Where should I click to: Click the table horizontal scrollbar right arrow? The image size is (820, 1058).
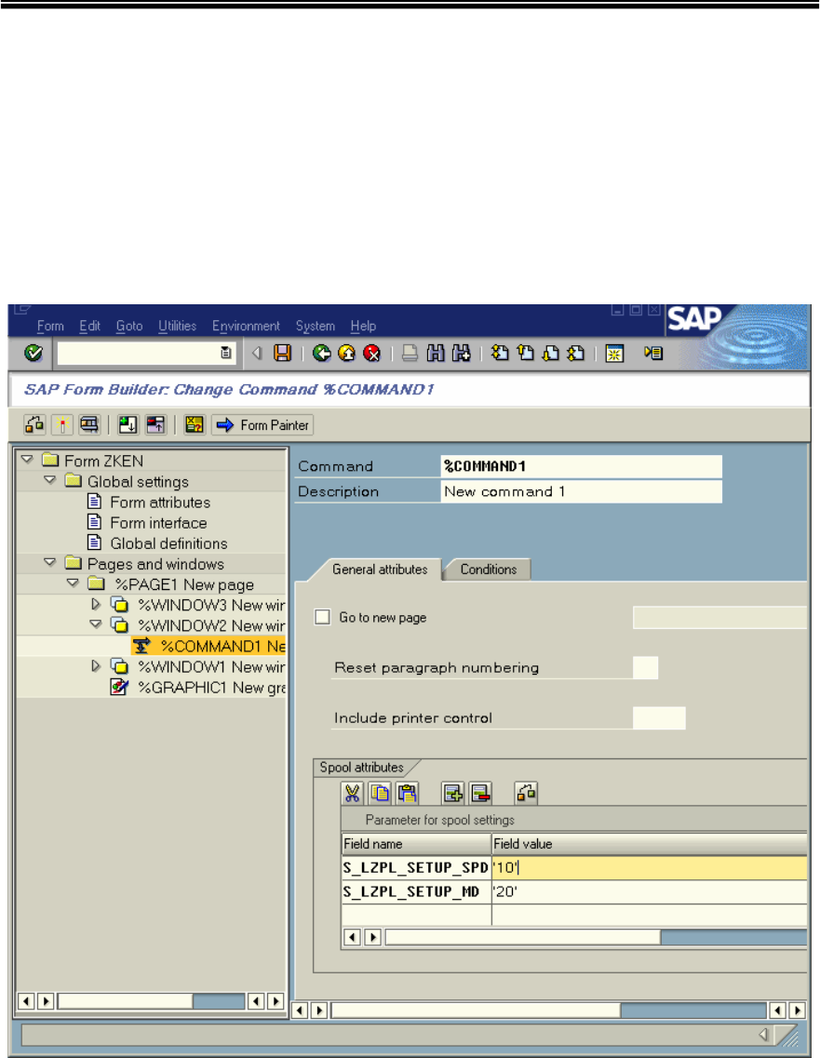[372, 937]
